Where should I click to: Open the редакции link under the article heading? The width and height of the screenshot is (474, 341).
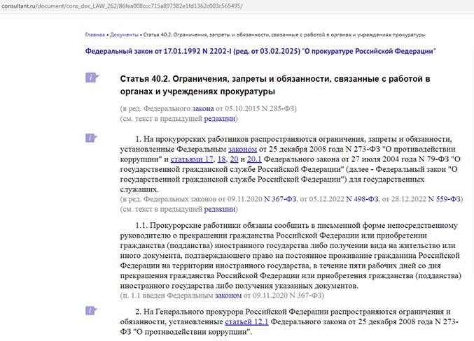pos(219,119)
